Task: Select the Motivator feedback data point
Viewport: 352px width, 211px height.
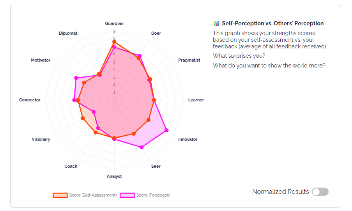Action: point(76,78)
